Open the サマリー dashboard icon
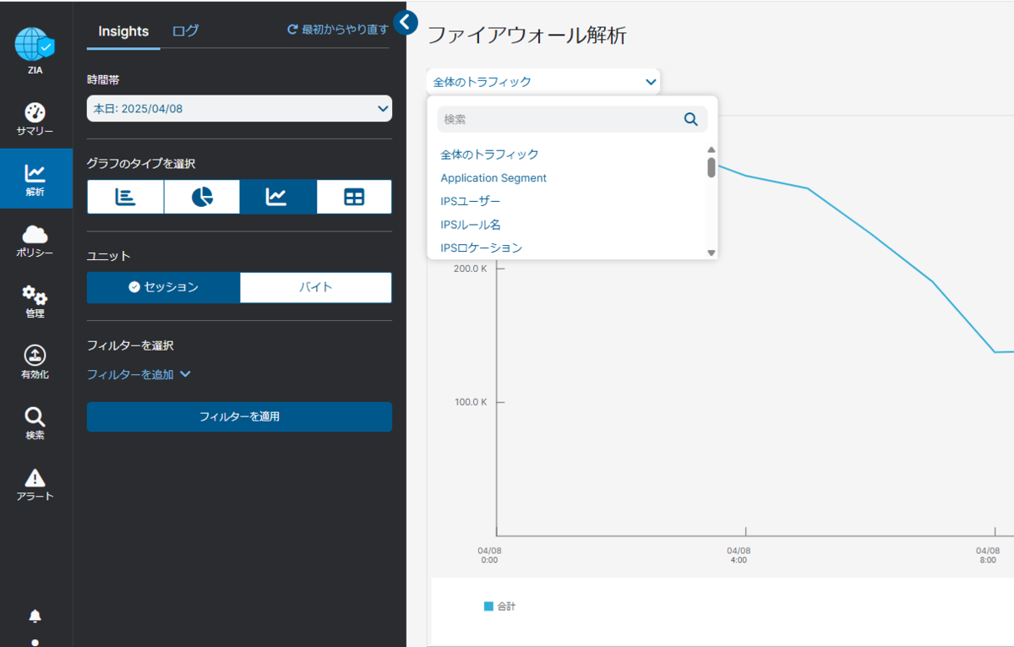Viewport: 1014px width, 647px height. click(x=35, y=112)
